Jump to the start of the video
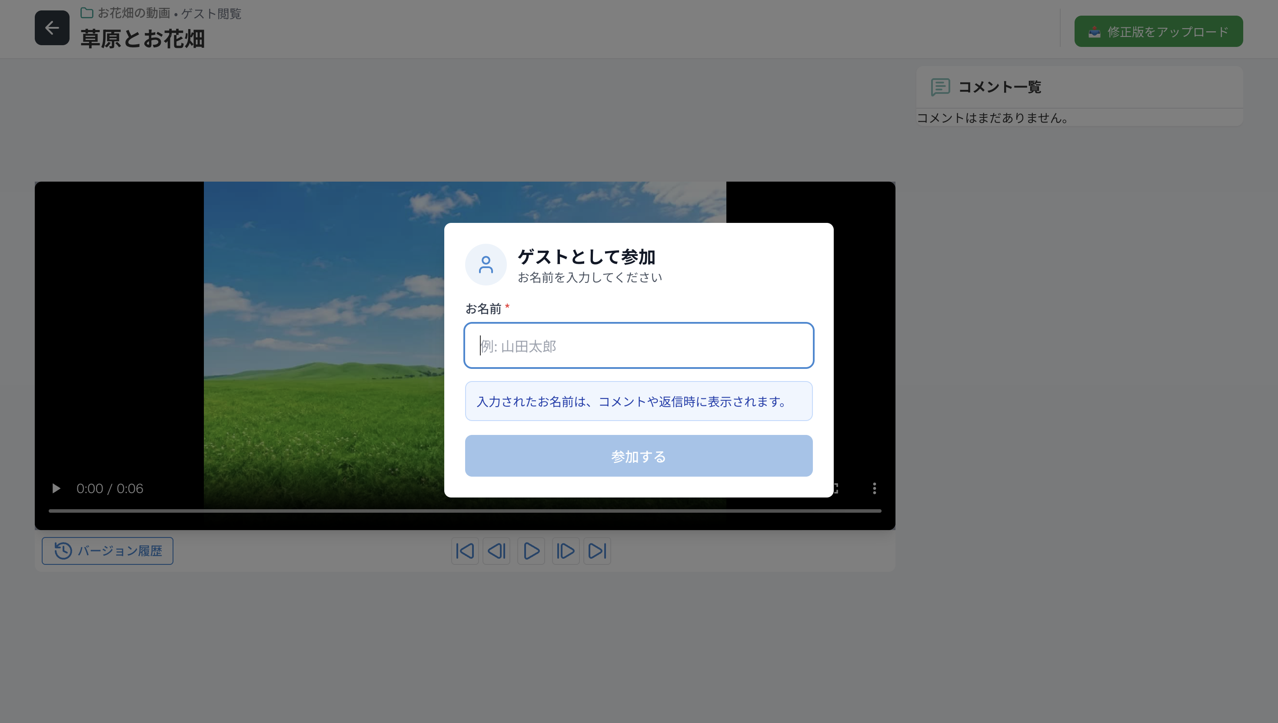1278x723 pixels. [465, 551]
